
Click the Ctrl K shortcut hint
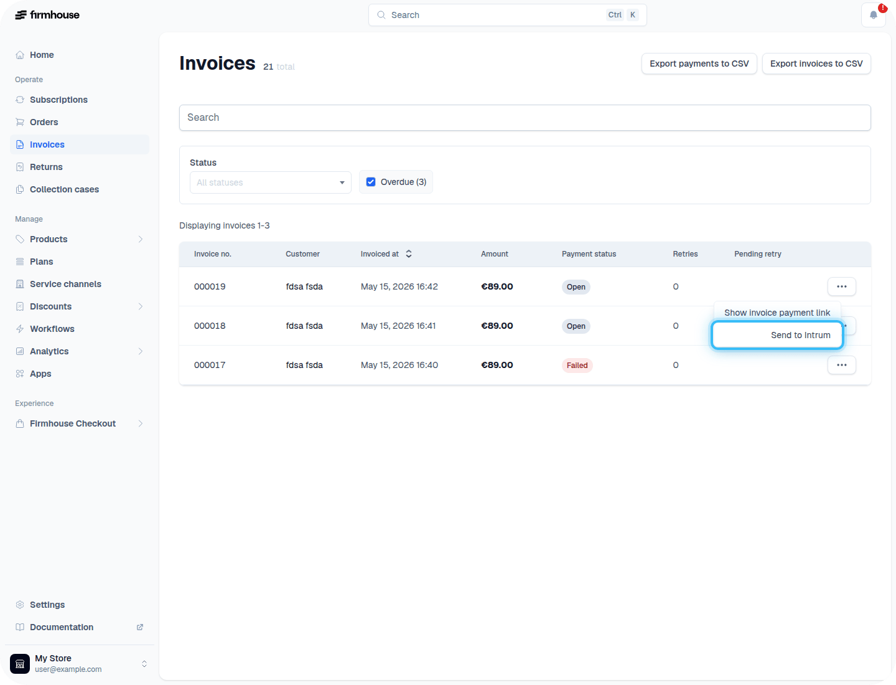623,15
